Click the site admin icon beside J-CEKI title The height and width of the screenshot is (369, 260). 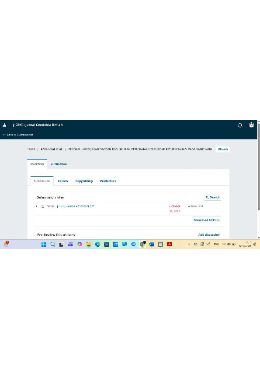(4, 125)
